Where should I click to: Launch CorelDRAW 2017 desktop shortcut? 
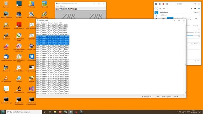coord(19,37)
